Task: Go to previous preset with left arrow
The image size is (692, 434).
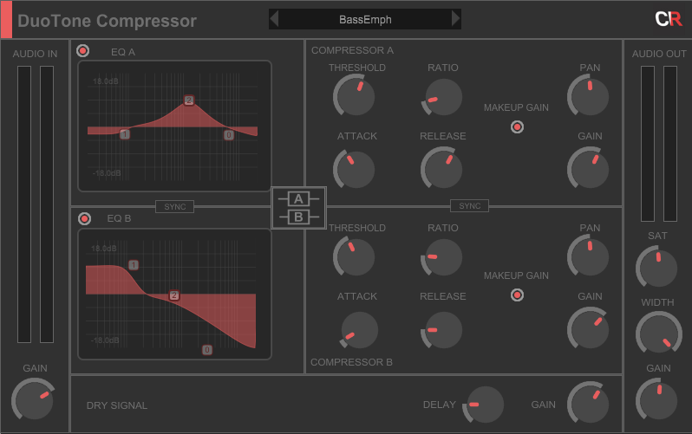Action: tap(275, 19)
